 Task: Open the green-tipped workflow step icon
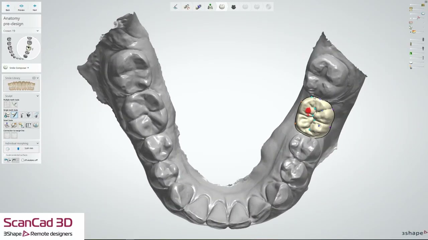[210, 7]
